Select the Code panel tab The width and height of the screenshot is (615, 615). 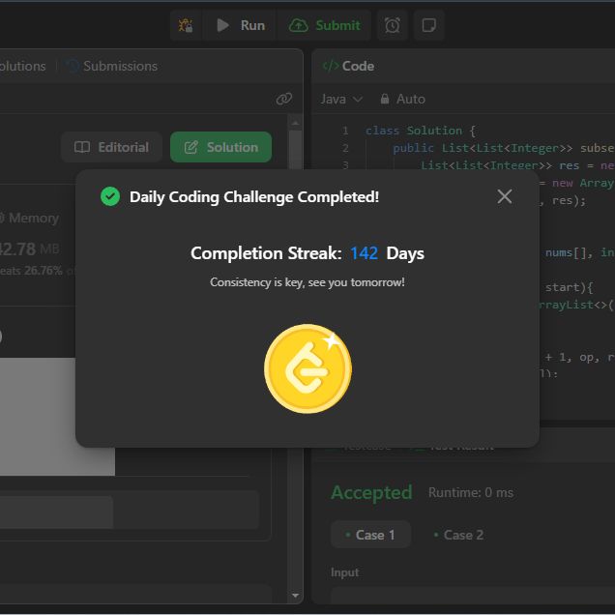(x=348, y=66)
